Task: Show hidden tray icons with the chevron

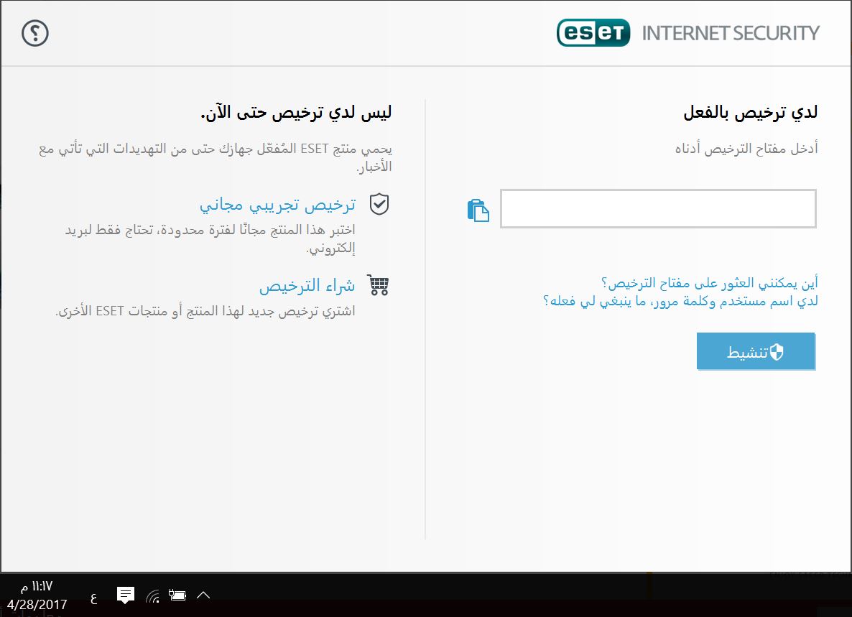Action: [203, 595]
